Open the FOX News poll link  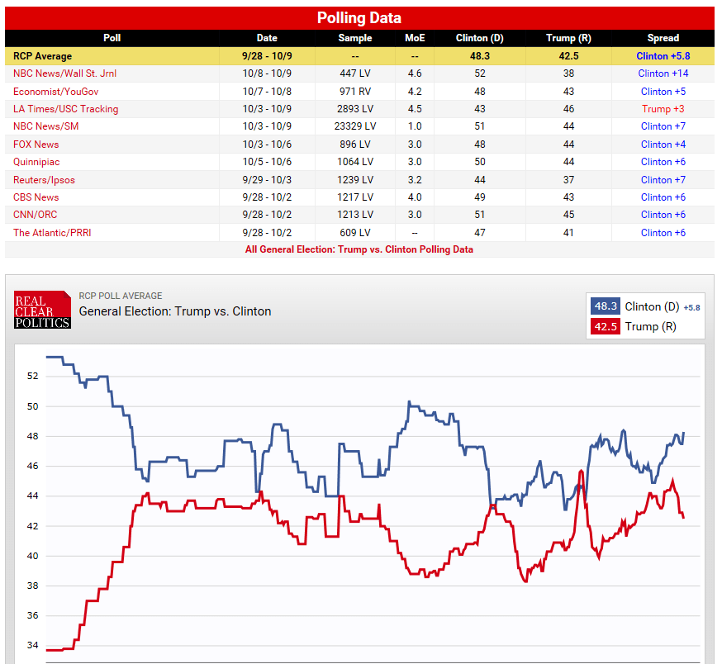click(x=36, y=145)
